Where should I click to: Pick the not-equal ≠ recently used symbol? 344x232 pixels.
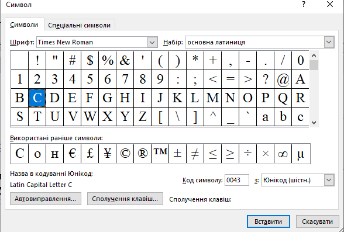(195, 154)
